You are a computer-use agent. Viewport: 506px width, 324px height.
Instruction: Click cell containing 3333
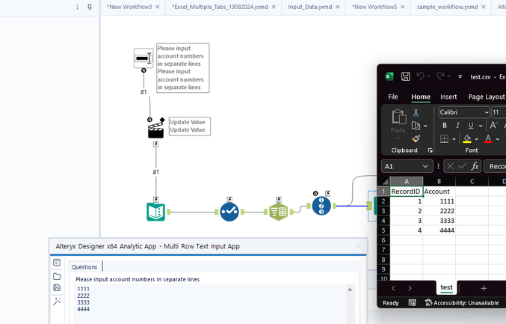click(x=439, y=221)
